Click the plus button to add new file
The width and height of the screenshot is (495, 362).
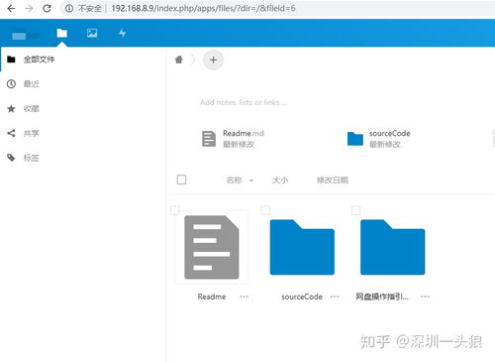pyautogui.click(x=213, y=60)
